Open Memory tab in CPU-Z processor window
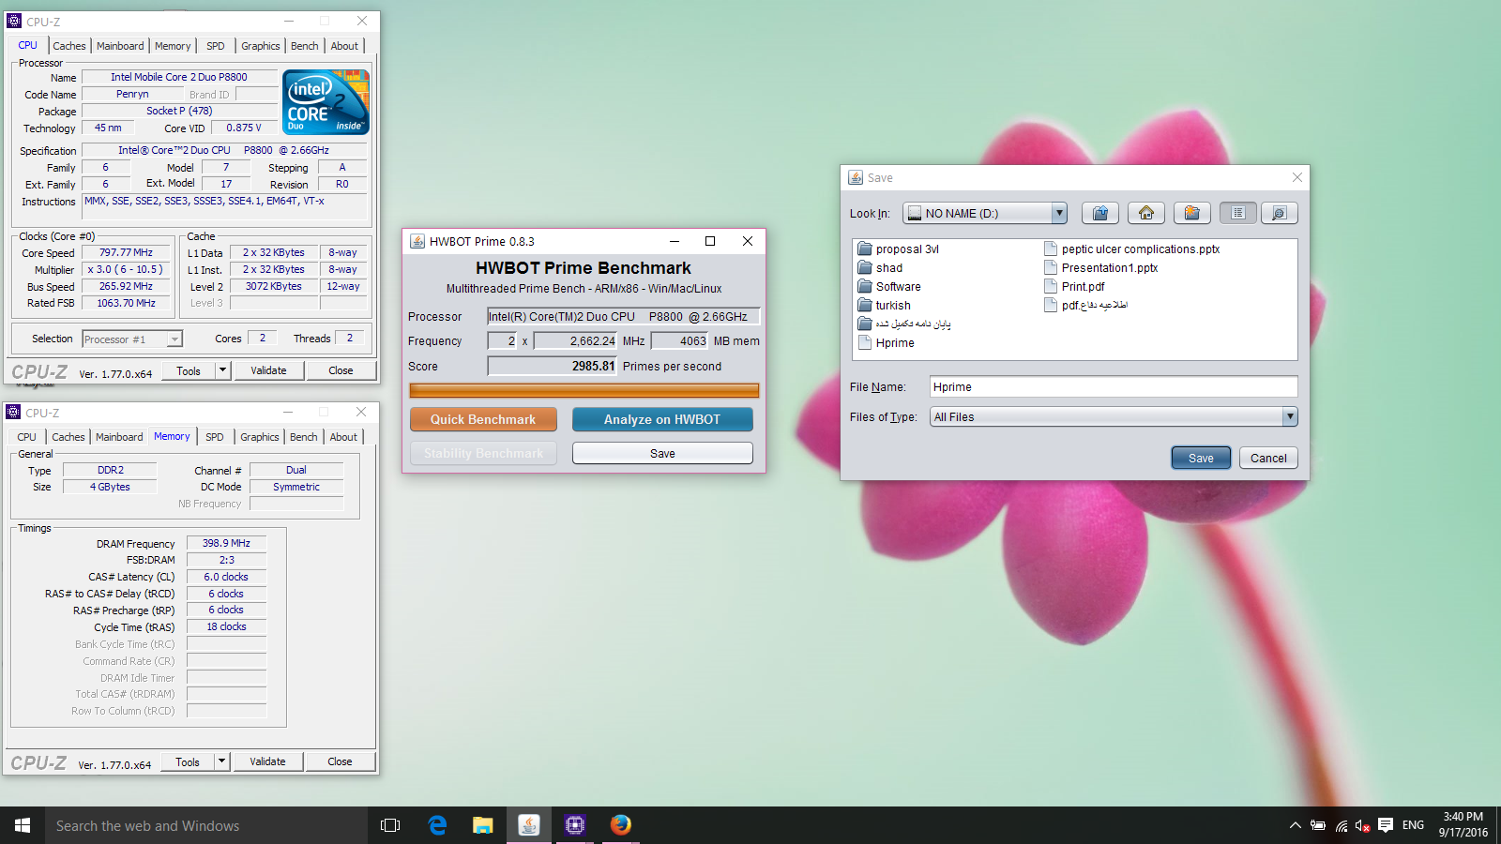Viewport: 1501px width, 844px height. [173, 46]
